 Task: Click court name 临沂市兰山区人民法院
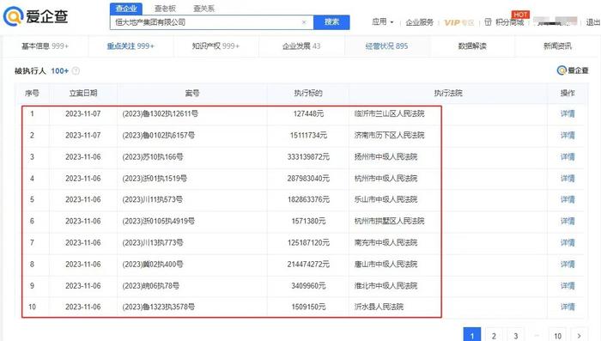(x=389, y=113)
